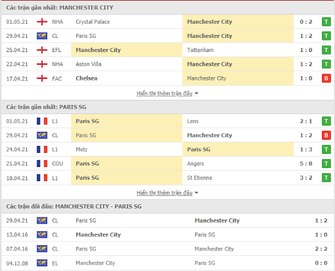335x271 pixels.
Task: Open Crystal Palace team link
Action: pyautogui.click(x=93, y=22)
